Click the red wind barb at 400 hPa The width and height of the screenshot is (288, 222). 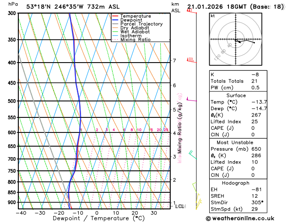[x=192, y=60]
